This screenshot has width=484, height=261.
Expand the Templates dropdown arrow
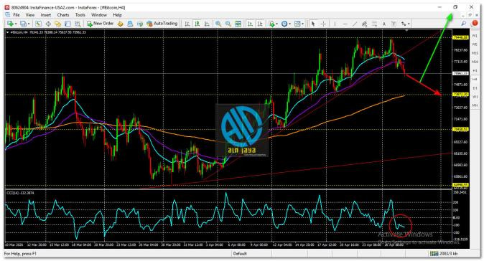pyautogui.click(x=302, y=24)
